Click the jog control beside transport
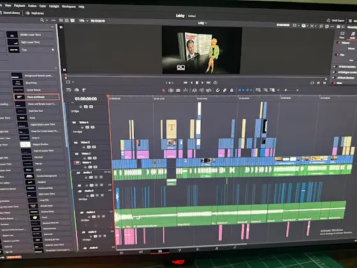357x268 pixels. 170,83
